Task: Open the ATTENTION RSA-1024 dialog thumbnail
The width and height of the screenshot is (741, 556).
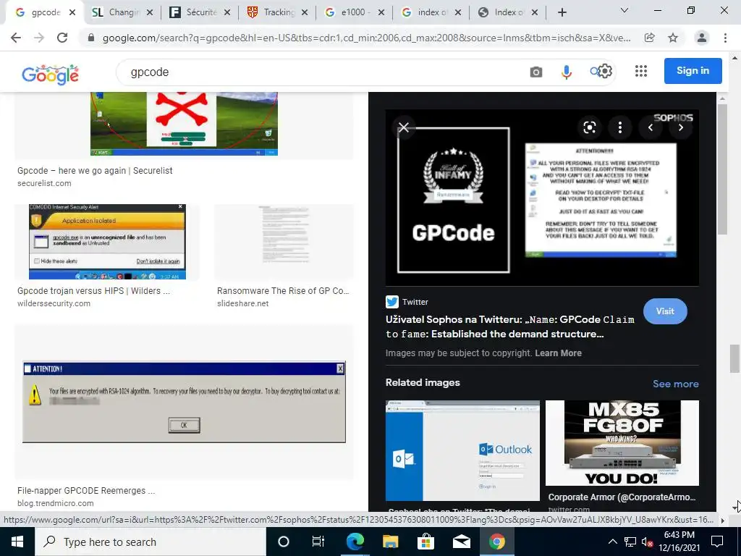Action: click(184, 402)
